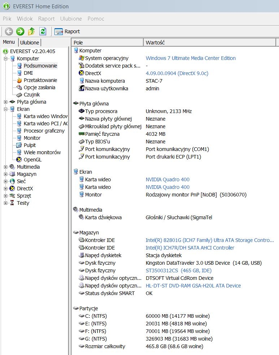
Task: Select the C: (NTFS) partition row
Action: coord(174,316)
